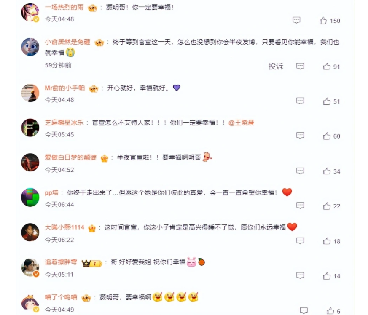View avatar of 爱做白日梦的颠婆

(30, 162)
